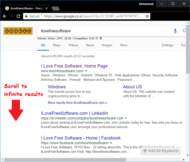The height and width of the screenshot is (162, 190).
Task: Click More results from ilovefreesoftware.com
Action: 77,103
